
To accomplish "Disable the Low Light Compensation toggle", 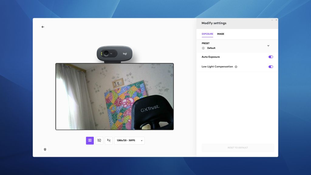I will (271, 67).
